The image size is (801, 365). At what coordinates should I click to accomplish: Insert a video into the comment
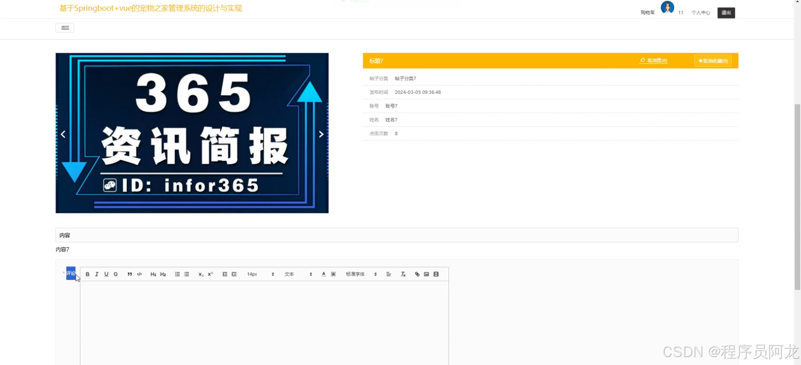tap(436, 274)
